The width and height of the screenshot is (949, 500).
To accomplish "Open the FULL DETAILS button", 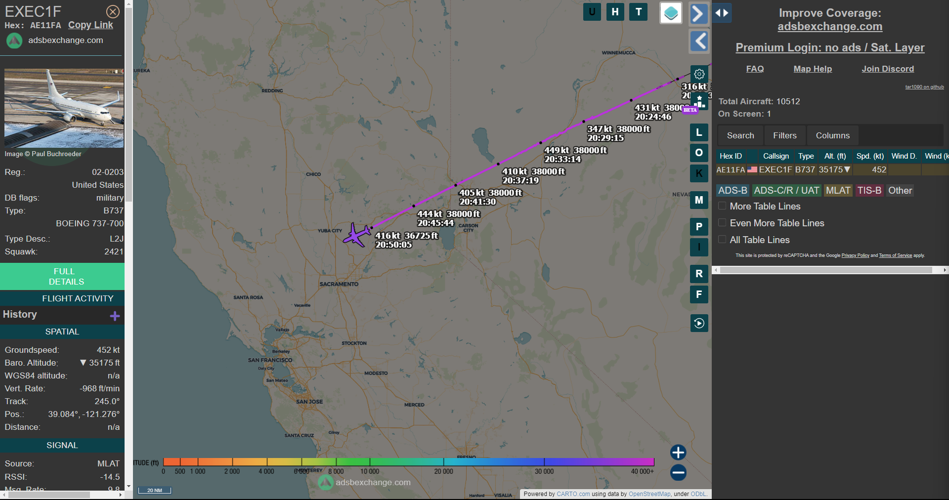I will coord(62,276).
